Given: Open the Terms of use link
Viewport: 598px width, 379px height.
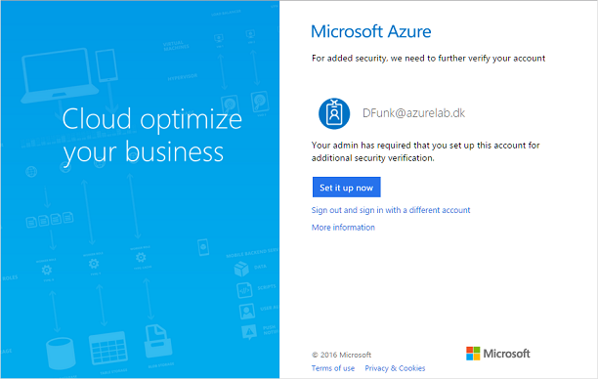Looking at the screenshot, I should click(333, 368).
